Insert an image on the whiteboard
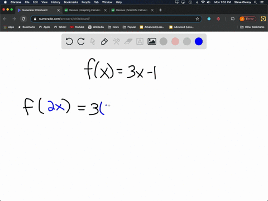 point(152,41)
